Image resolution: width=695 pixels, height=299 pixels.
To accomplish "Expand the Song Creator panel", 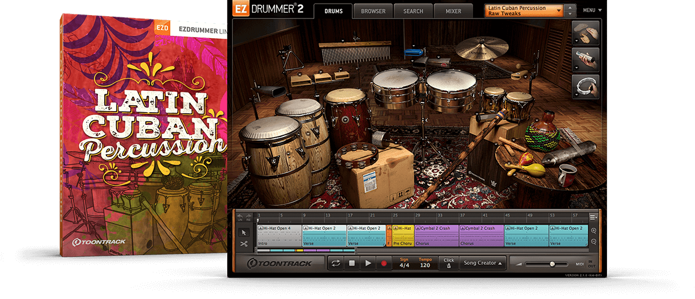I will (482, 263).
